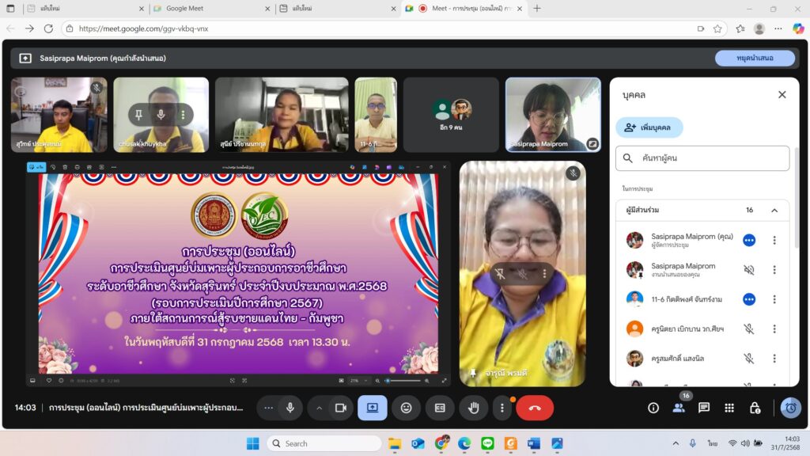This screenshot has height=456, width=810.
Task: Click the raise hand icon
Action: pyautogui.click(x=474, y=408)
